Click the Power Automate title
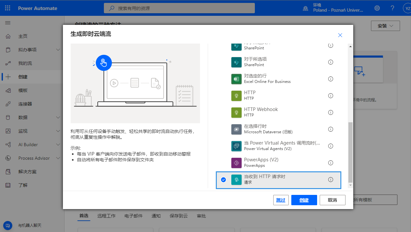411x232 pixels. 37,8
